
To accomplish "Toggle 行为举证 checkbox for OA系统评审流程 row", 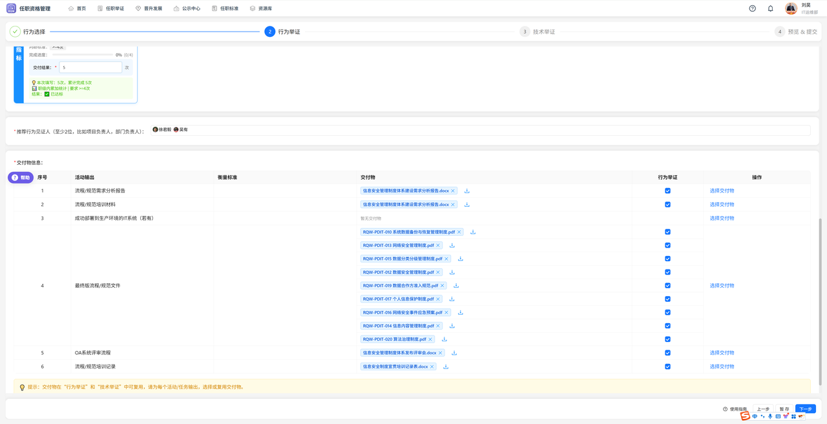I will coord(667,353).
